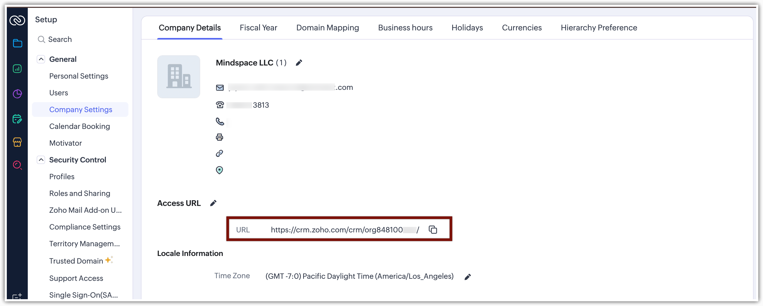Open the pie chart analytics sidebar icon
Screen dimensions: 763x306
point(17,94)
